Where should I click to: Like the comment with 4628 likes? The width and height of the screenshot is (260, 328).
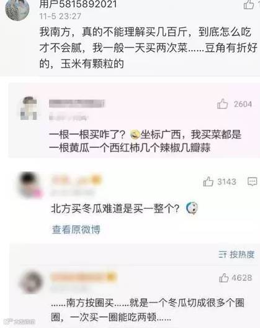pos(224,278)
